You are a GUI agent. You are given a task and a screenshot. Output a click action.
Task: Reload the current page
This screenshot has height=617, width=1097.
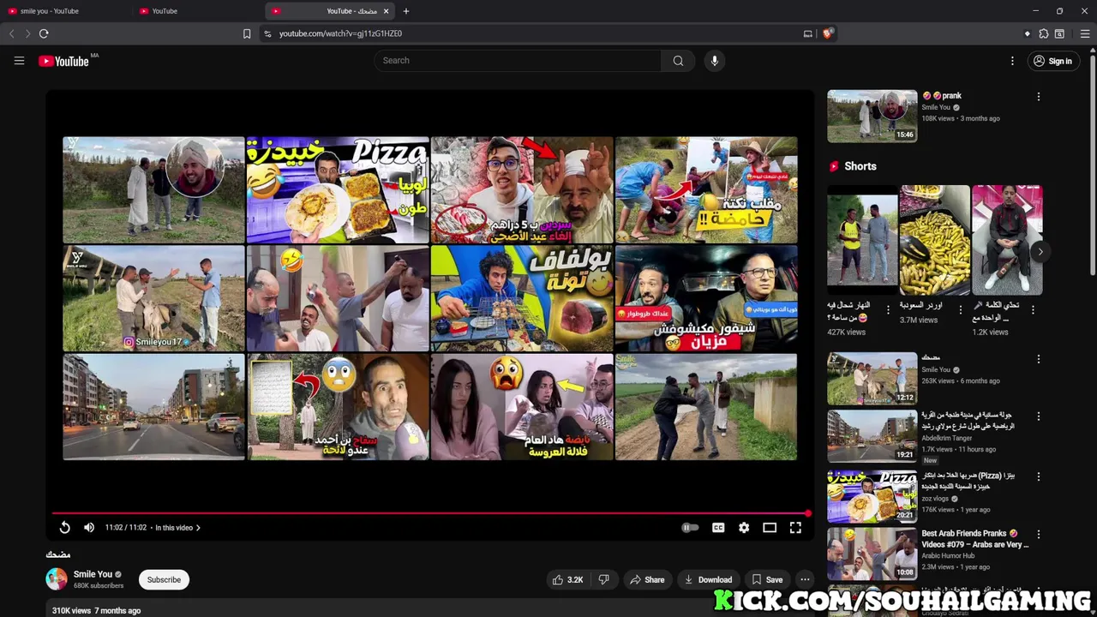pyautogui.click(x=44, y=33)
